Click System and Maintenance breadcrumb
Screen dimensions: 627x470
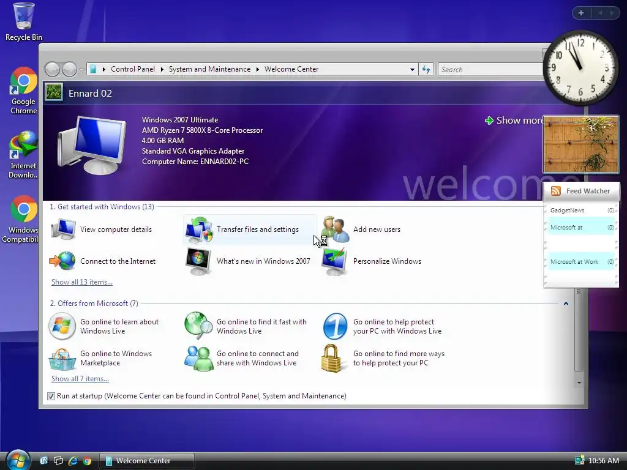click(x=209, y=69)
